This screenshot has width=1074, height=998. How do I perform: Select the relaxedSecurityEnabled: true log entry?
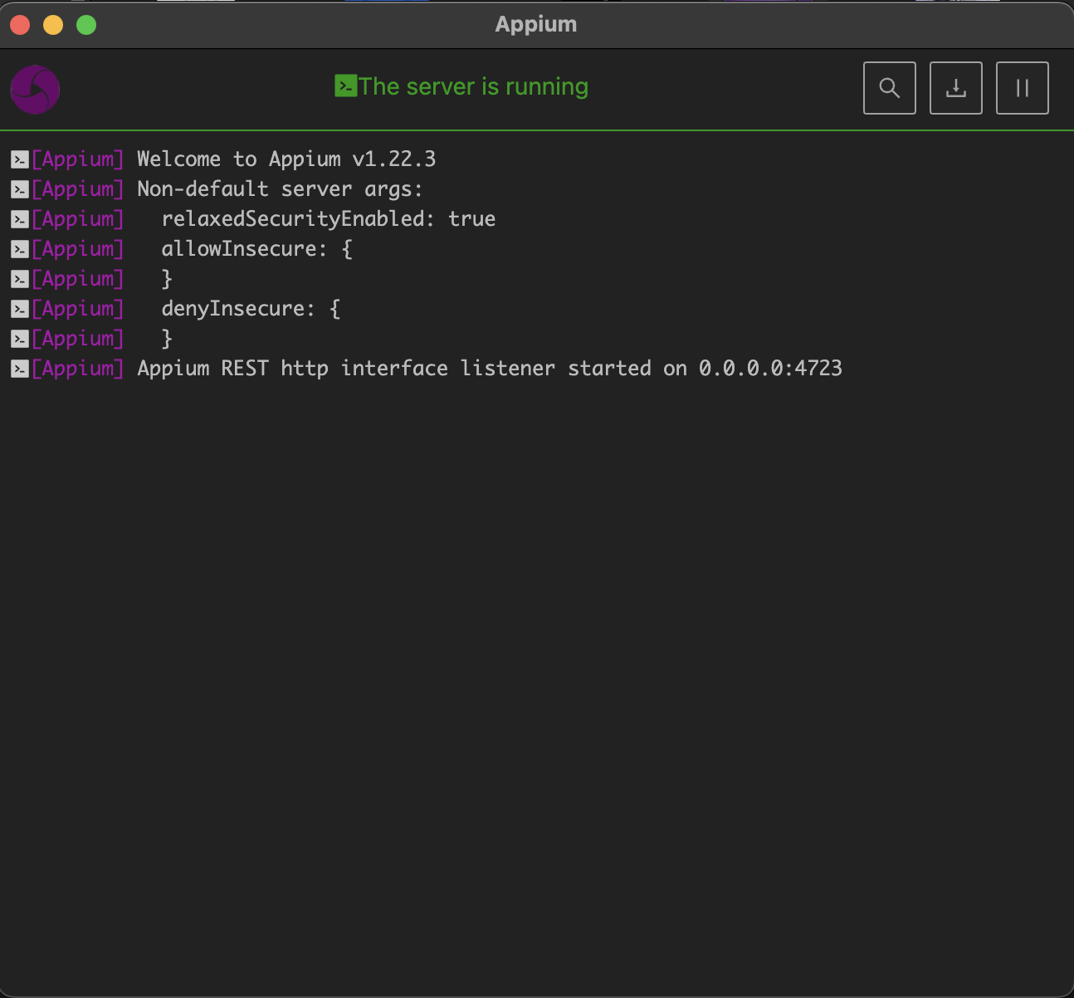coord(329,218)
